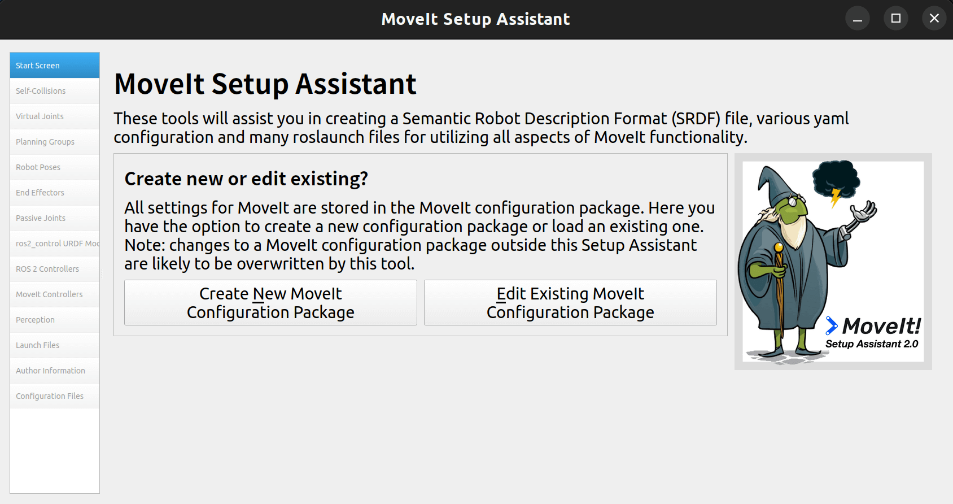Viewport: 953px width, 504px height.
Task: Click the MoveIt wizard mascot image
Action: tap(833, 262)
